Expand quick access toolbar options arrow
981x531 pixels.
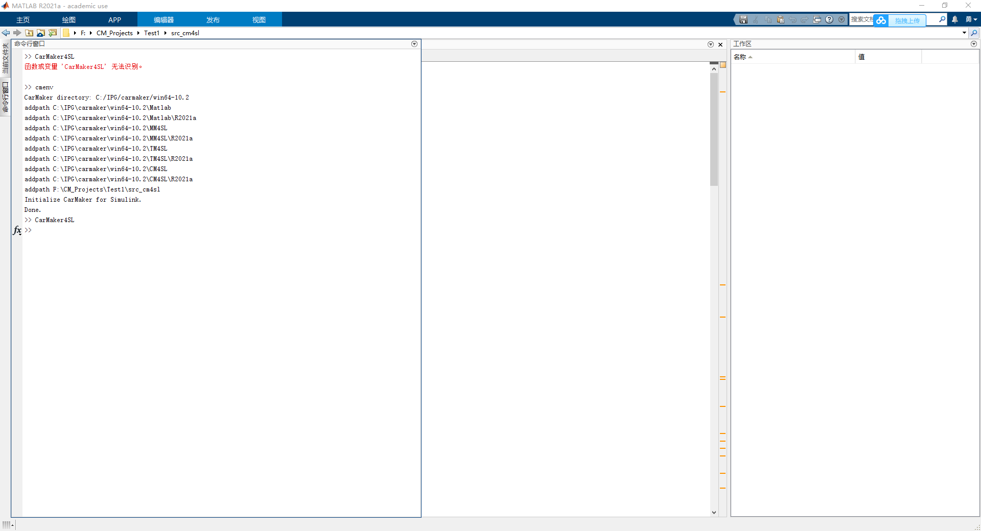pos(842,20)
